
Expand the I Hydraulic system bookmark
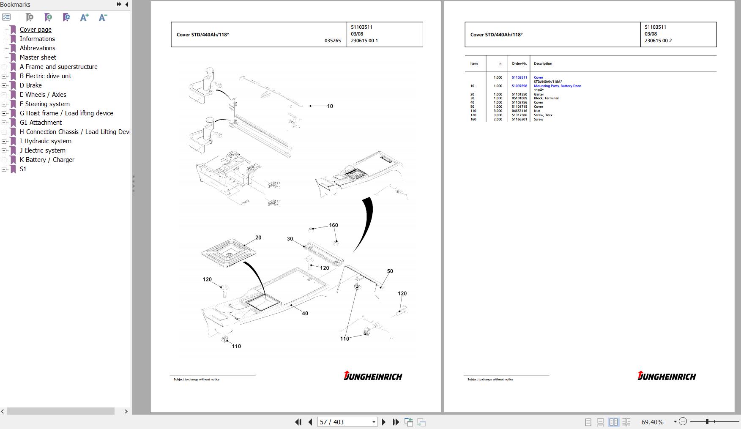point(4,141)
